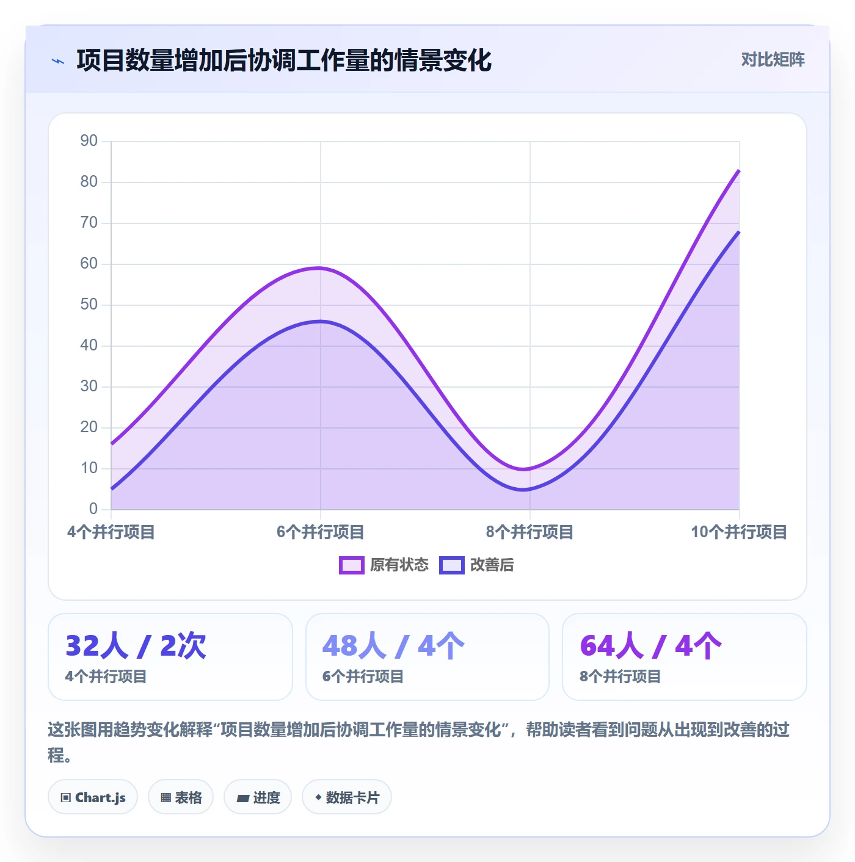Click the 10个并行项目 x-axis label
The height and width of the screenshot is (862, 855).
pos(739,532)
